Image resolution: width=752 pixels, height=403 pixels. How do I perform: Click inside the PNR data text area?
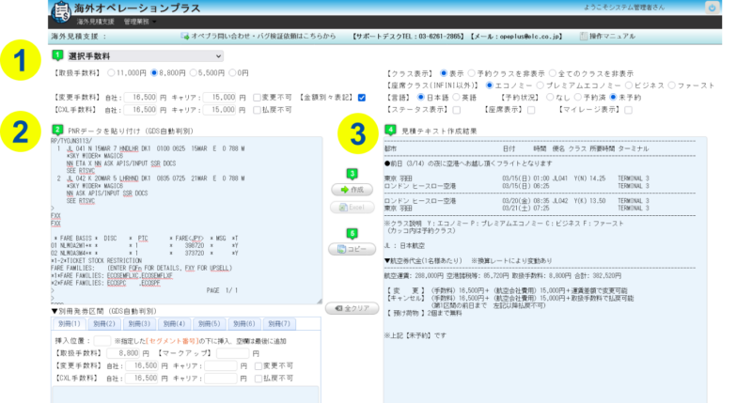click(x=188, y=216)
